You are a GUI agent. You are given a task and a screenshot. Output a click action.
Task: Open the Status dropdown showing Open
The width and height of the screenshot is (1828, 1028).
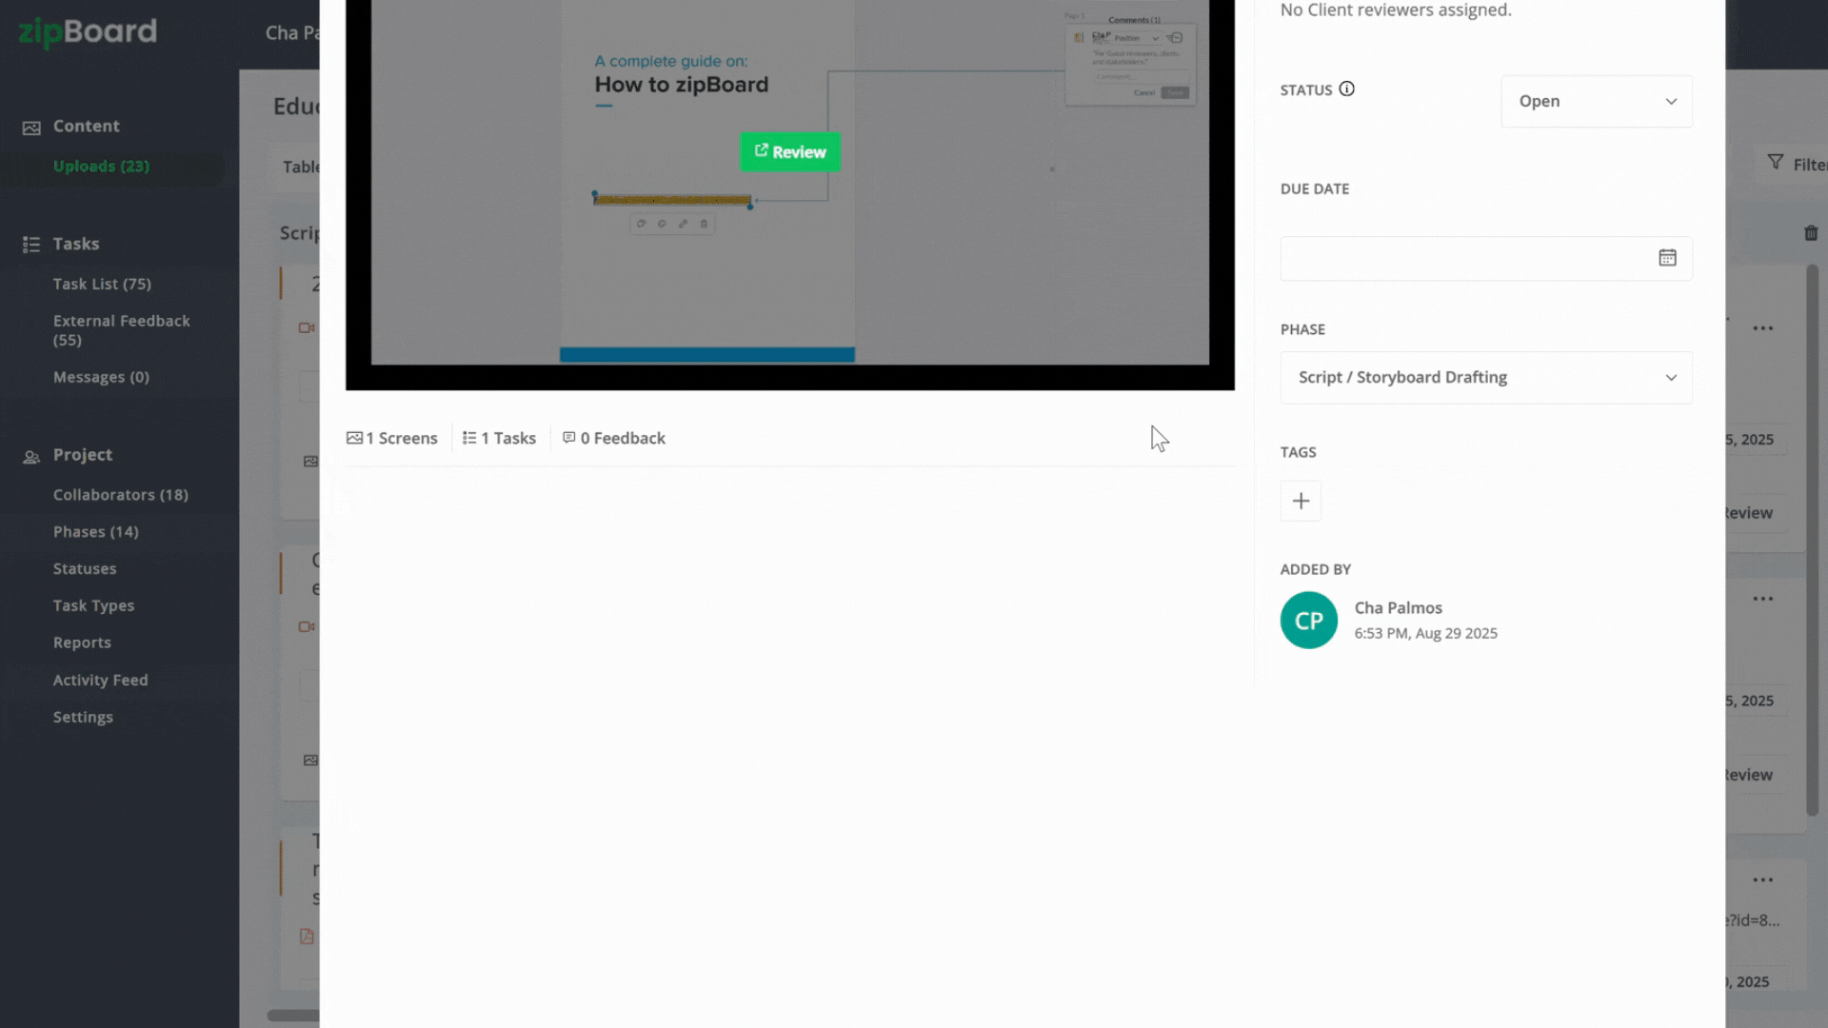pos(1596,102)
